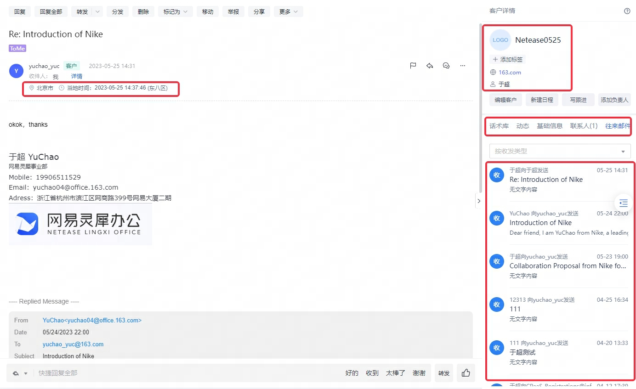Click the ToMe tag
The height and width of the screenshot is (389, 636).
click(17, 48)
